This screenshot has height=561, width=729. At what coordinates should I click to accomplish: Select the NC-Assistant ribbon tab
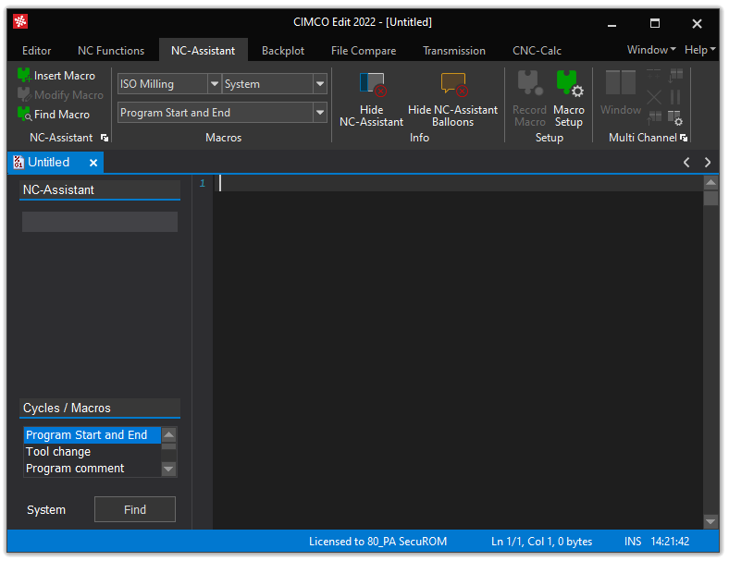(x=204, y=51)
